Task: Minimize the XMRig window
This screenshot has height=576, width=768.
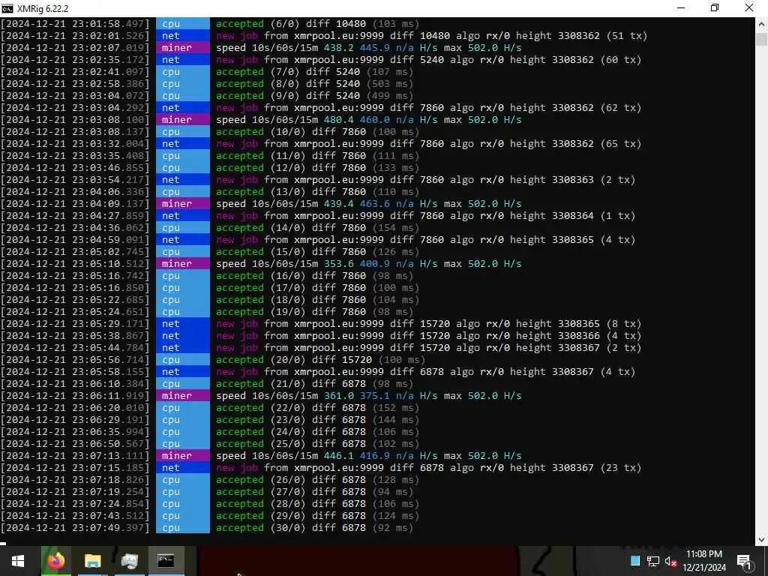Action: (x=681, y=8)
